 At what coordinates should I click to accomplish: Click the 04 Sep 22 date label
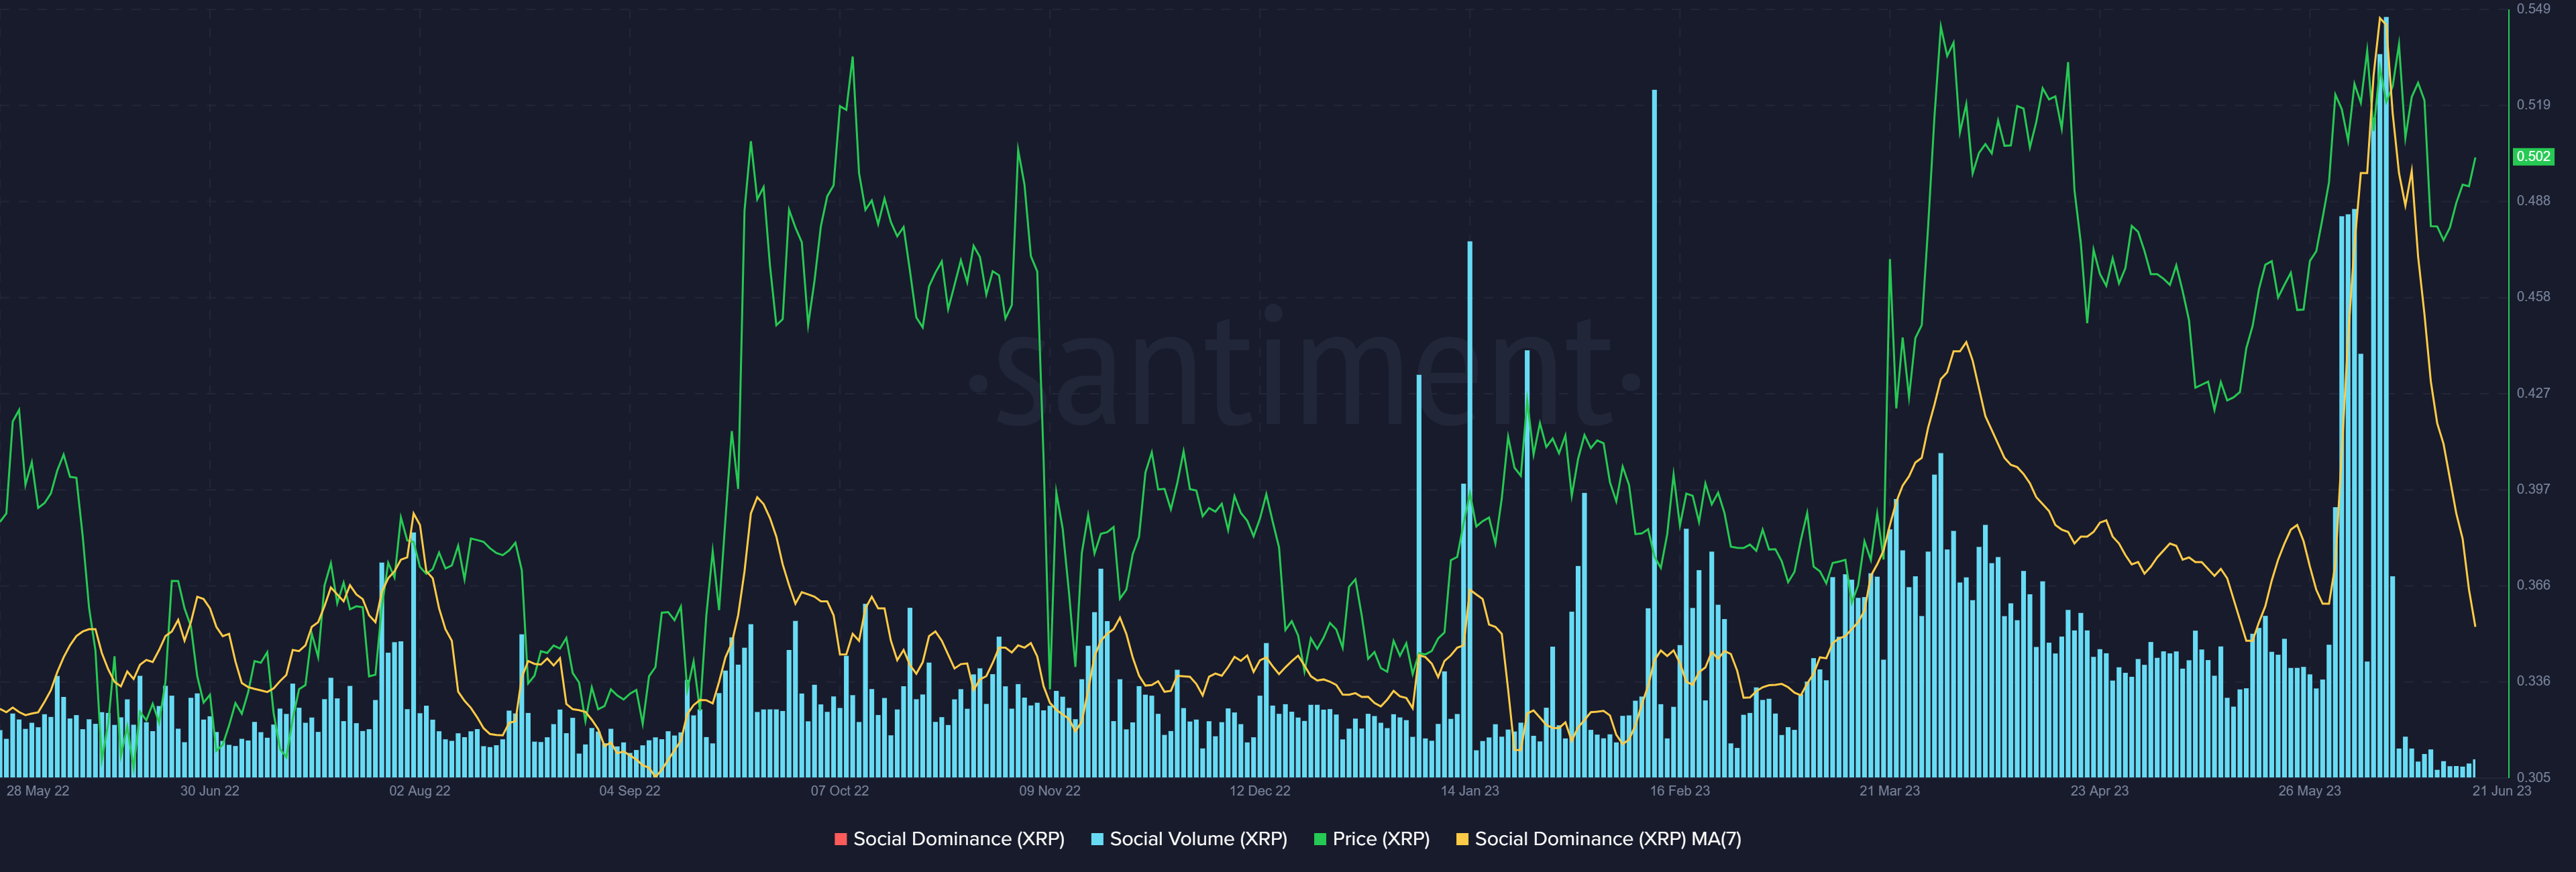tap(629, 791)
